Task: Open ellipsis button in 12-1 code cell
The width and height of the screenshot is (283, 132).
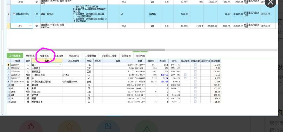Action: pos(30,26)
